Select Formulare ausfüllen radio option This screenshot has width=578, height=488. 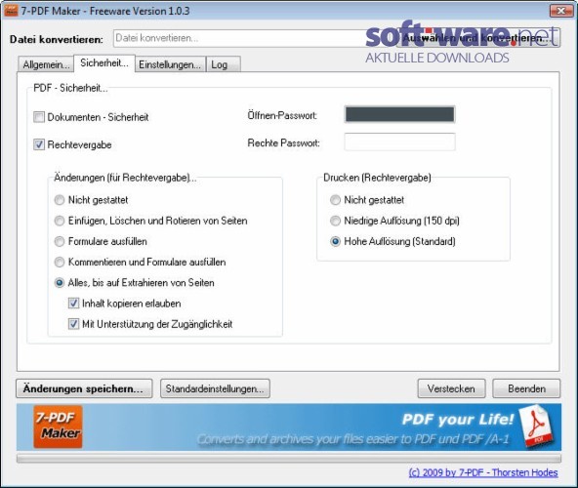pyautogui.click(x=60, y=241)
